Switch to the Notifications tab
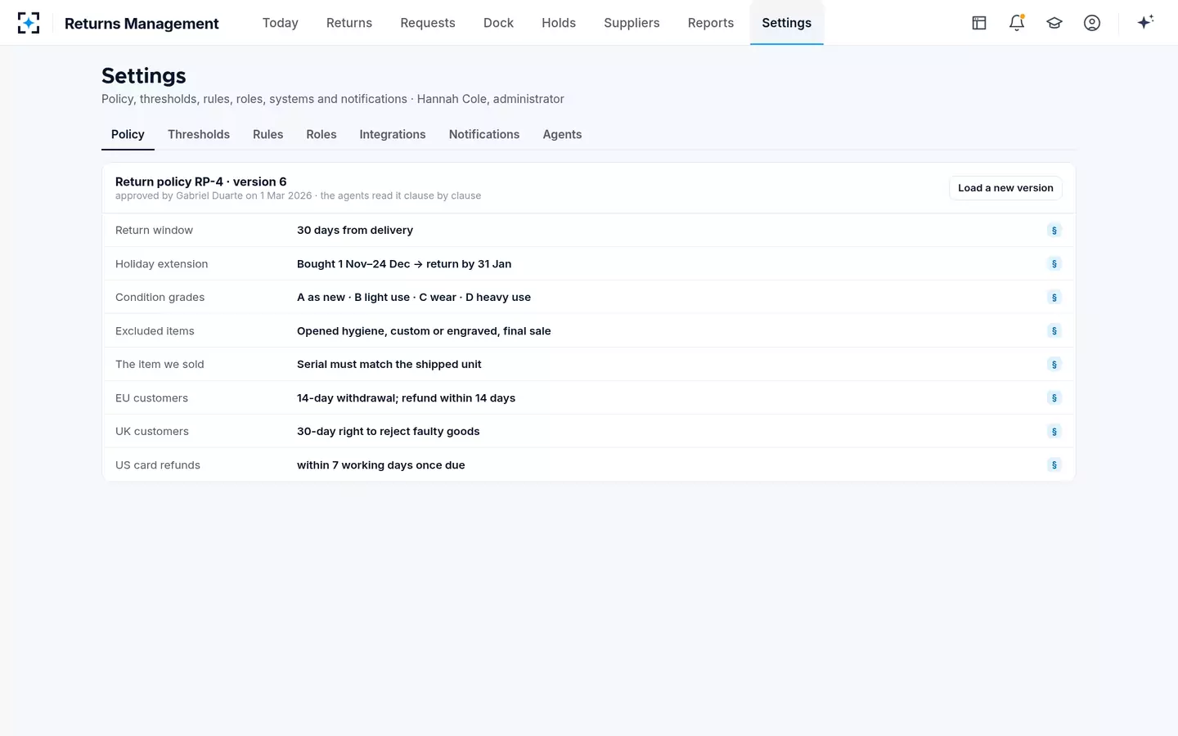Viewport: 1178px width, 736px height. click(484, 134)
